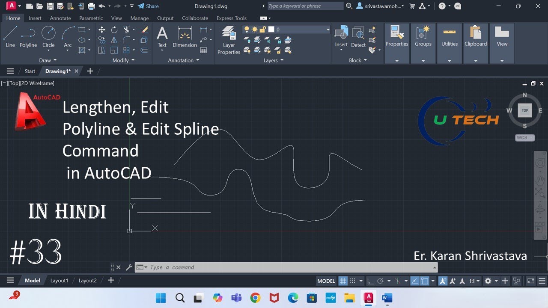This screenshot has height=308, width=548.
Task: Open the Annotate ribbon tab
Action: point(60,18)
